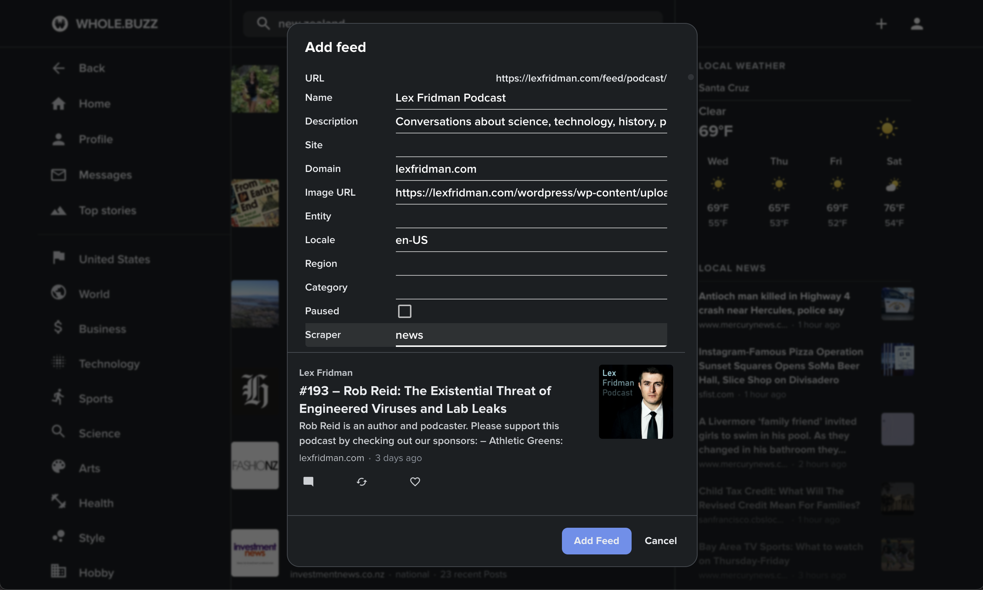Click the WHOLE.BUZZ logo icon
983x590 pixels.
tap(60, 23)
